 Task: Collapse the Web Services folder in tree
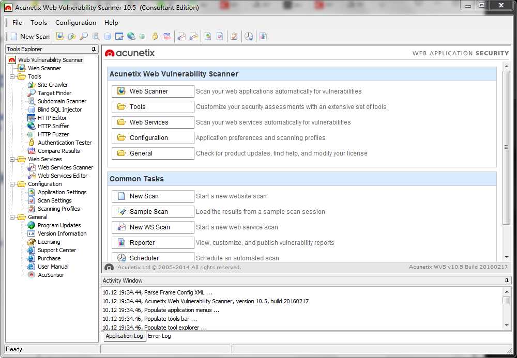coord(12,159)
